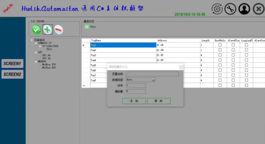Close the add-variable dialog for PLC1

[x=181, y=67]
